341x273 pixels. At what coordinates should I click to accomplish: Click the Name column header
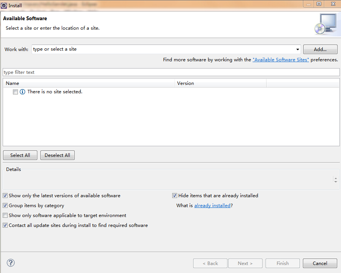pyautogui.click(x=89, y=83)
